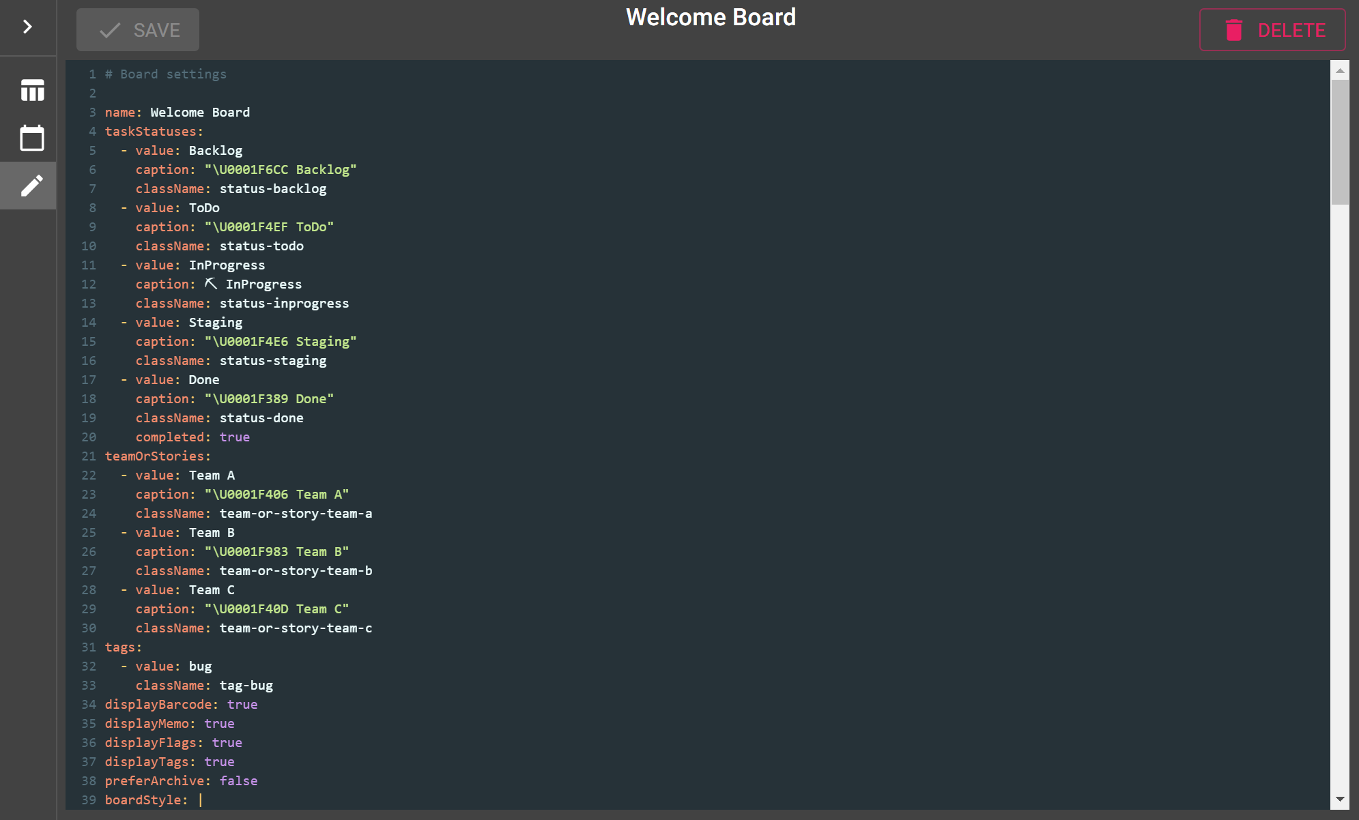This screenshot has height=820, width=1359.
Task: Click the trash can icon
Action: pyautogui.click(x=1233, y=30)
